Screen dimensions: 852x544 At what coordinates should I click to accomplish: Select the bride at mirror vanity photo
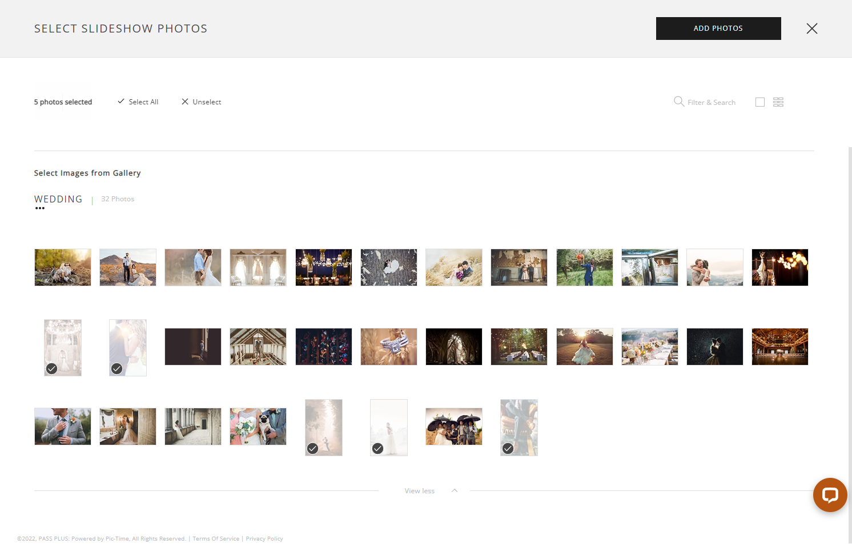[x=128, y=427]
